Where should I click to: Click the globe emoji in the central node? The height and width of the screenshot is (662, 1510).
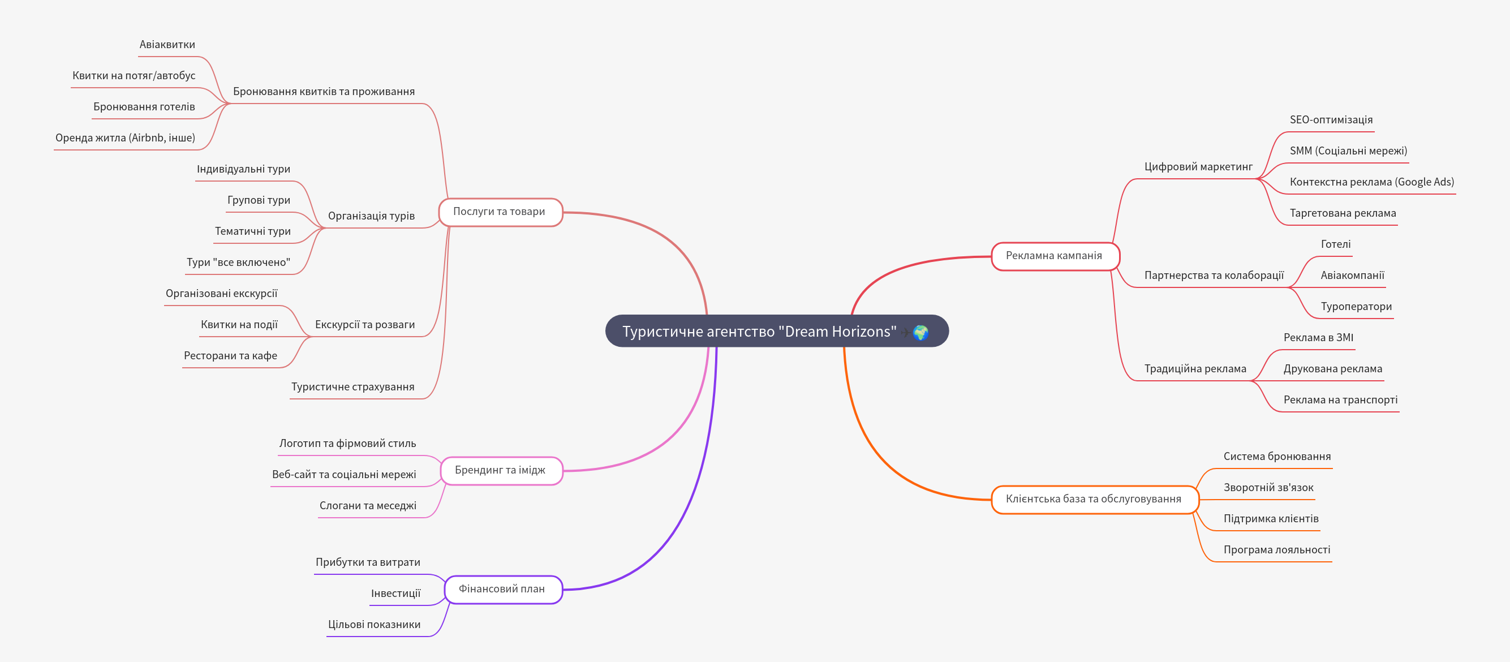coord(920,333)
